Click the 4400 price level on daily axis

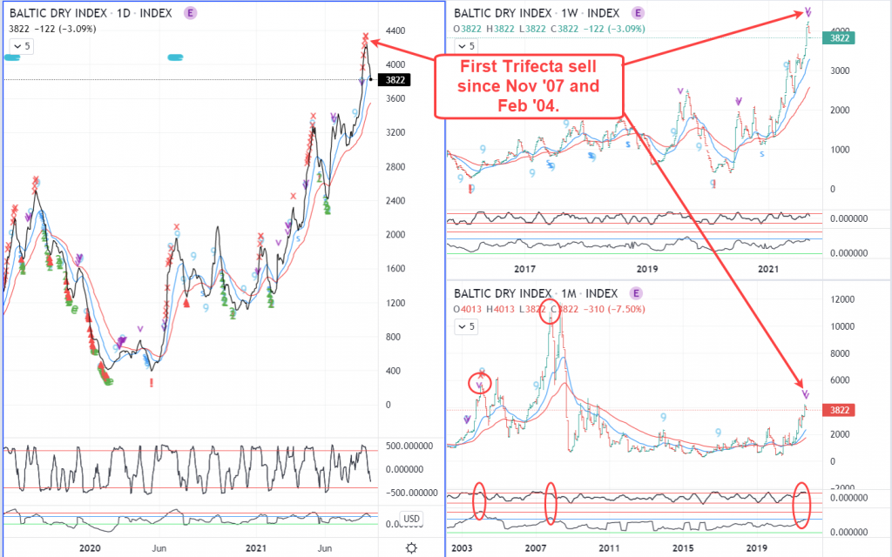click(395, 30)
